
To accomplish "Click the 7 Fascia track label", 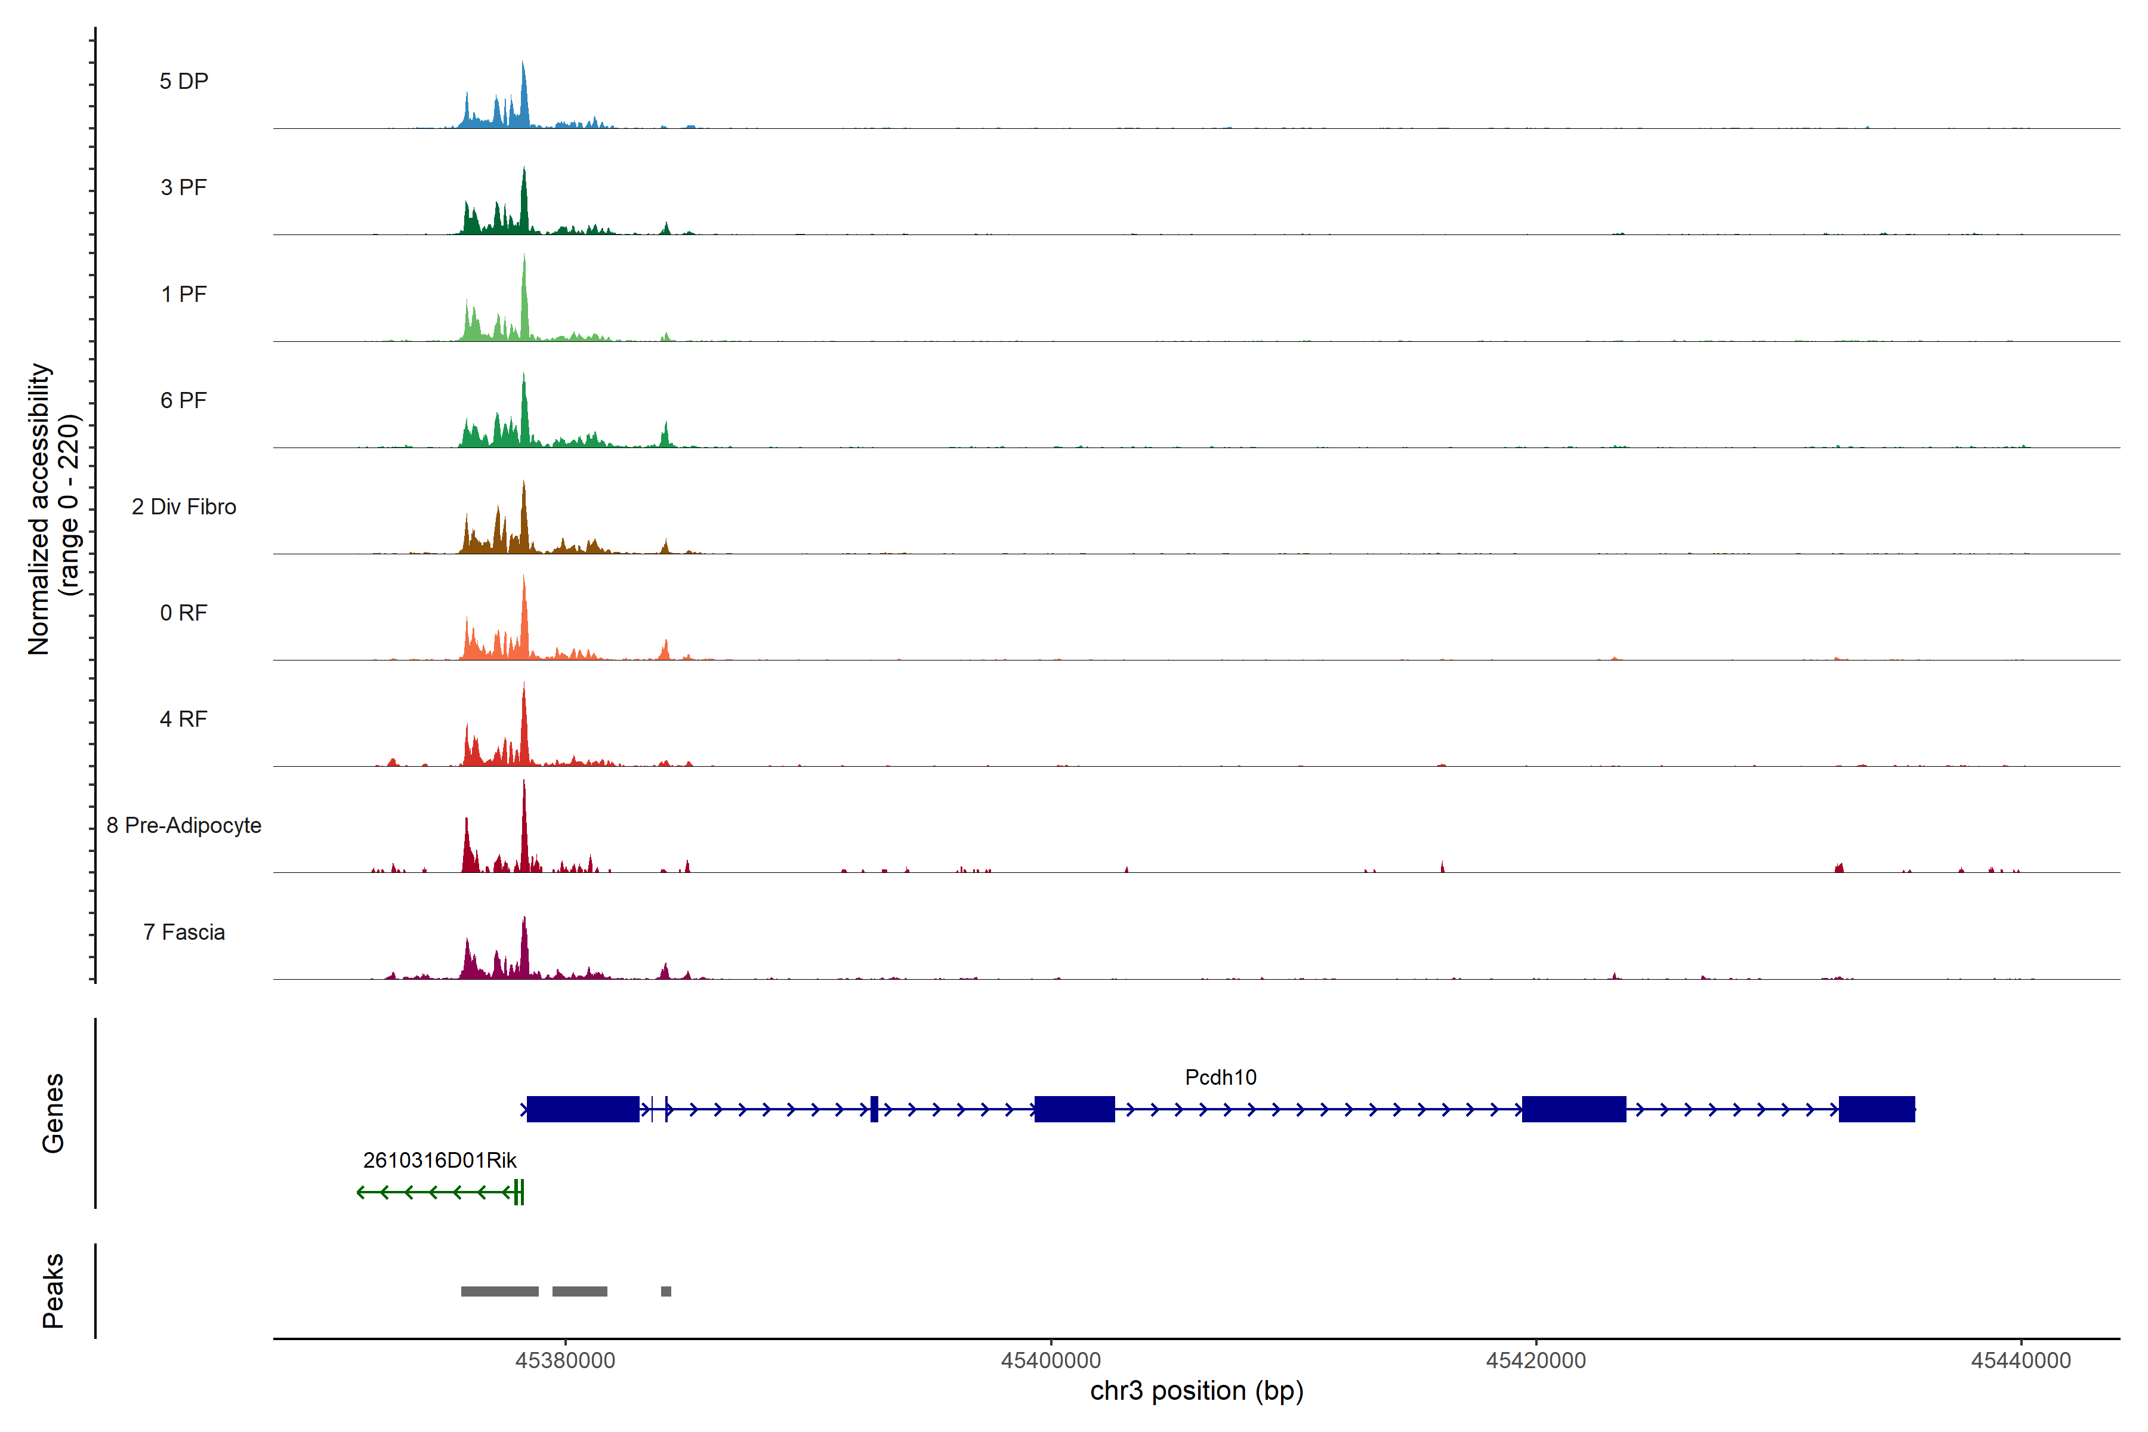I will coord(184,933).
